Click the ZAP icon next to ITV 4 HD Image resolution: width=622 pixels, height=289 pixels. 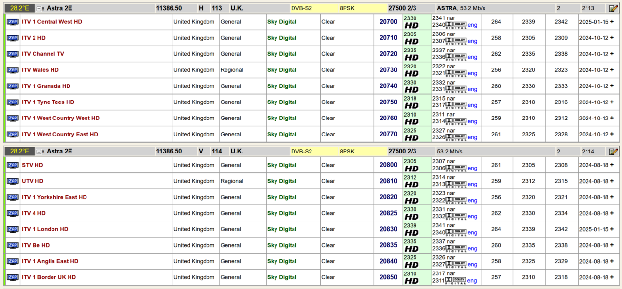13,213
